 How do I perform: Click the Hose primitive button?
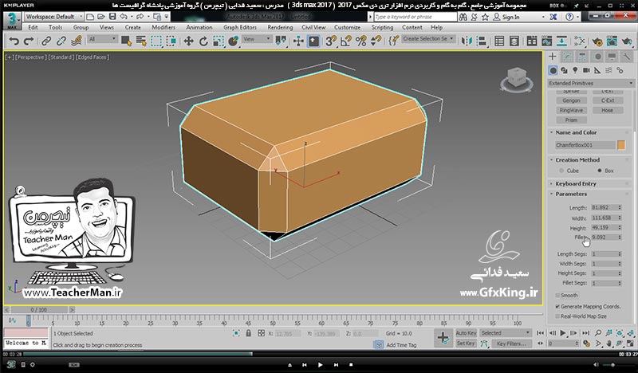point(608,110)
